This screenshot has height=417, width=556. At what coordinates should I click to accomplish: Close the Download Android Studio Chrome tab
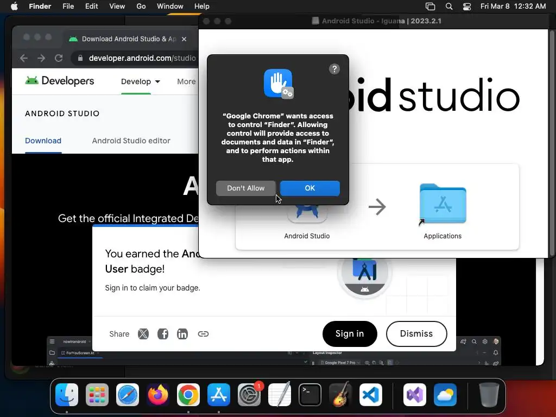tap(184, 39)
